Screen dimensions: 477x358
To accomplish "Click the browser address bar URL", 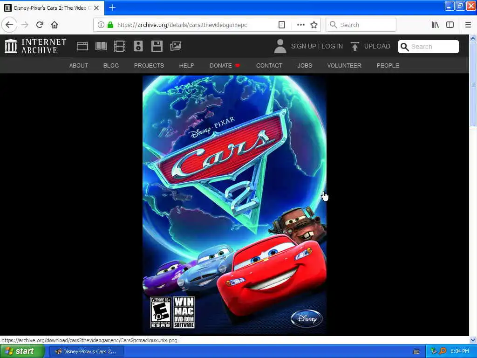I will click(x=182, y=25).
